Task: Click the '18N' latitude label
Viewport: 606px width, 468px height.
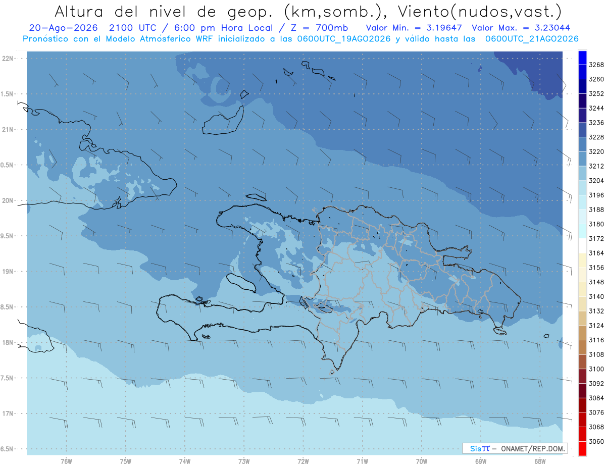Action: point(9,342)
